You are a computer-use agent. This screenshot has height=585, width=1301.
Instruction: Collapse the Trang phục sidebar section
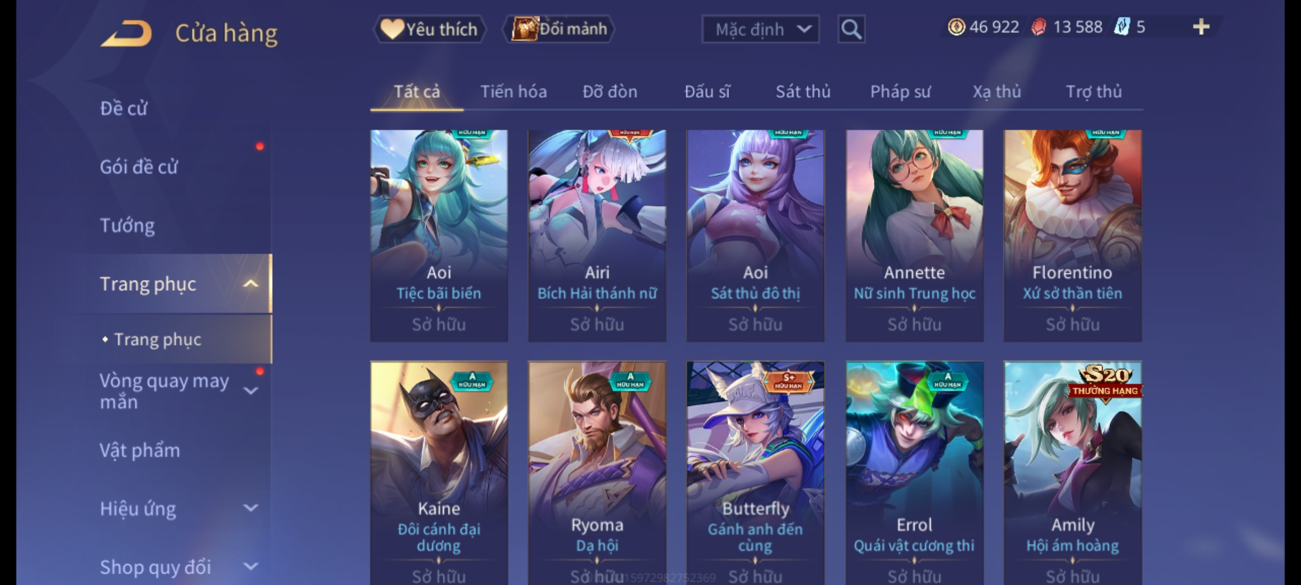click(250, 284)
